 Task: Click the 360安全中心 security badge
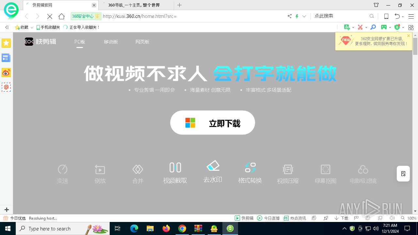tap(86, 16)
